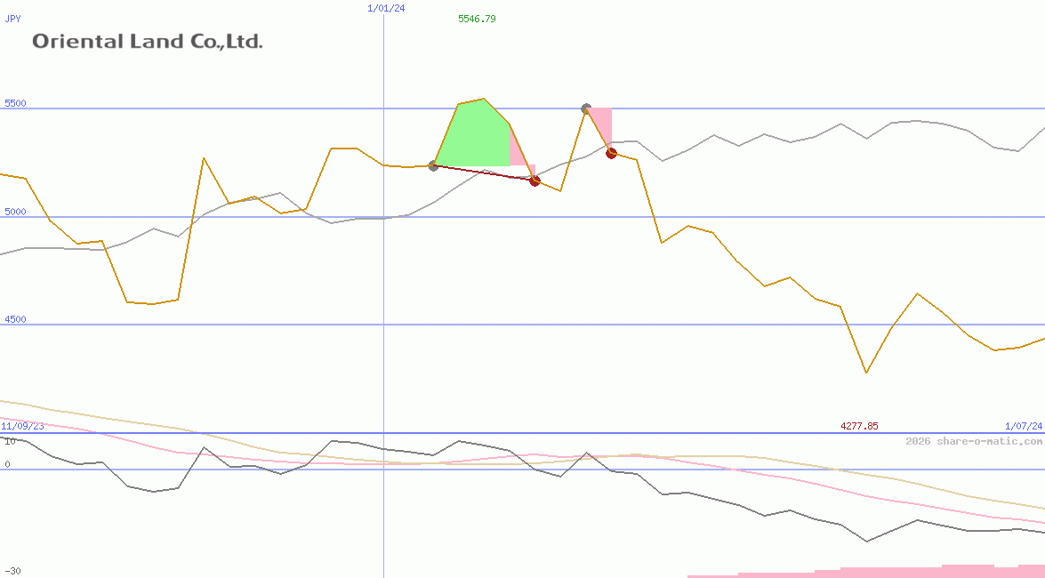
Task: Click the -30 oscillator axis label
Action: 12,572
